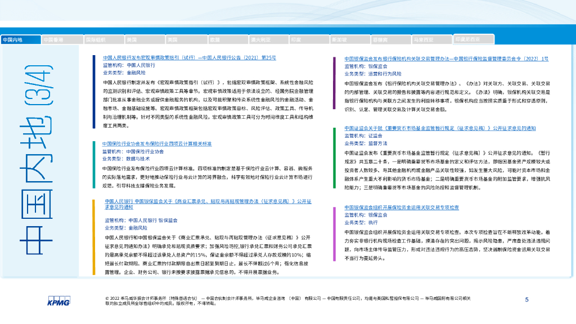Image resolution: width=576 pixels, height=324 pixels.
Task: Click text 业务类型: 数据与技术
Action: tap(126, 159)
